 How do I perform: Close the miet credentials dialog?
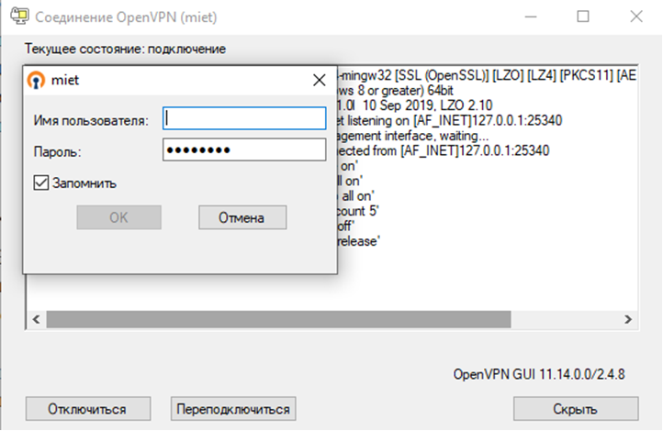320,80
